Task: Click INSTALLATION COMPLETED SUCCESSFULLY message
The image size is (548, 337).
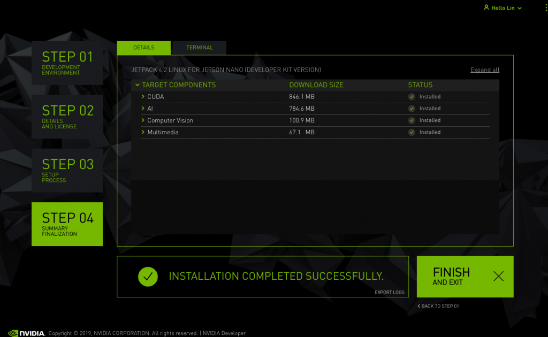Action: (x=276, y=276)
